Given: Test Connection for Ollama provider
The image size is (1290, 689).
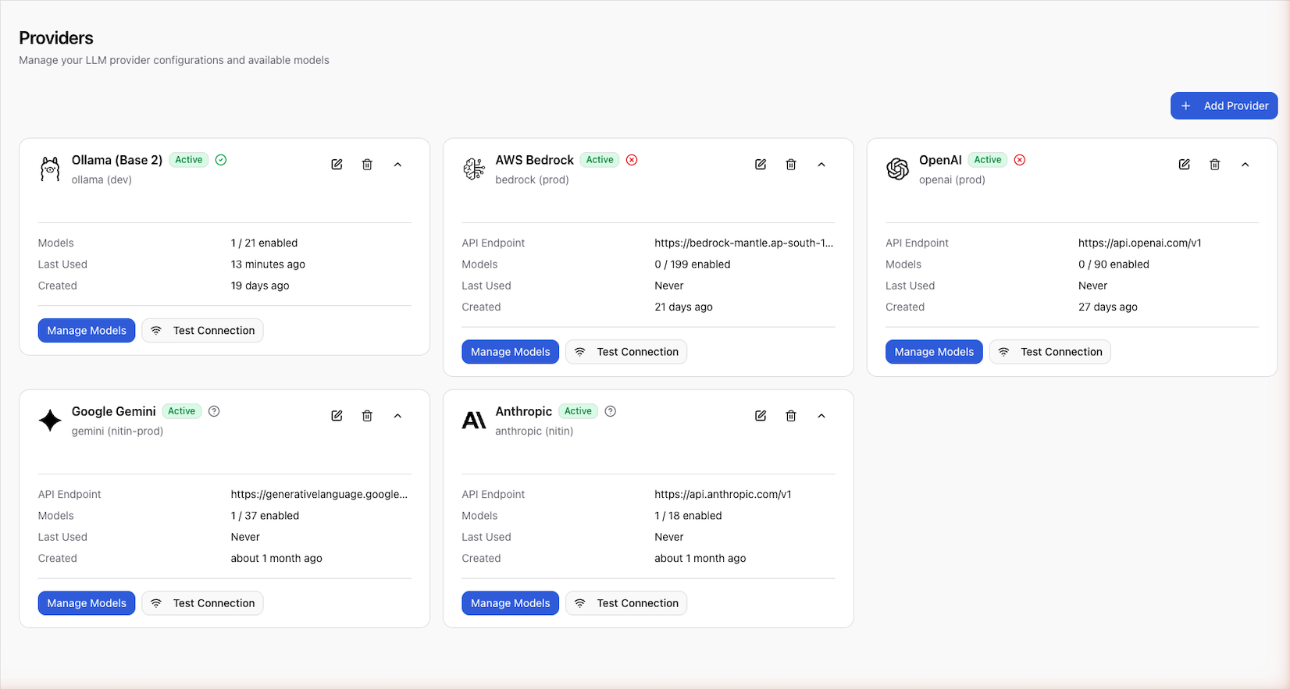Looking at the screenshot, I should click(202, 331).
